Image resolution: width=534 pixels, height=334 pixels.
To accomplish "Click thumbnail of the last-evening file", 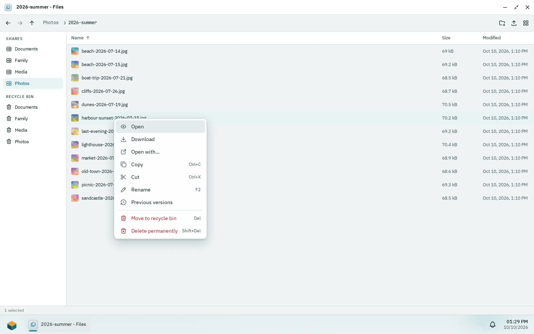I will pos(75,131).
